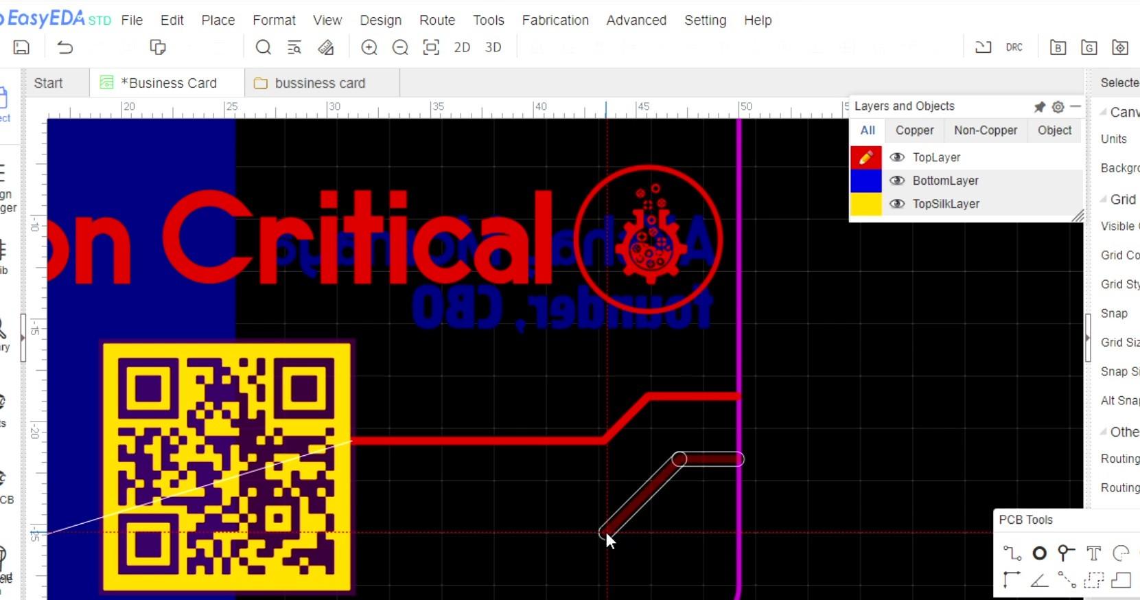The image size is (1140, 600).
Task: Click the import changes icon beside DRC
Action: tap(984, 47)
